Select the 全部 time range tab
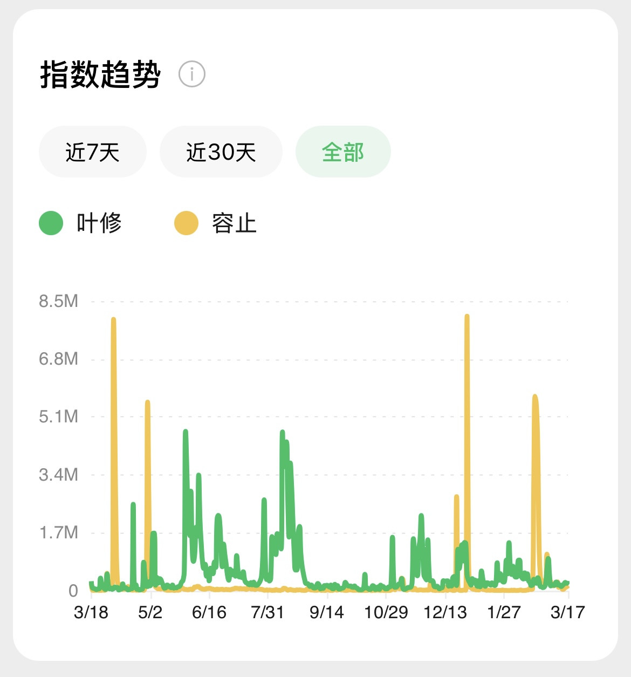This screenshot has height=677, width=631. [343, 152]
